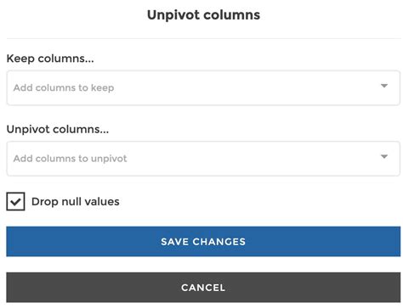Expand column list using the caret in Unpivot box

tap(384, 156)
